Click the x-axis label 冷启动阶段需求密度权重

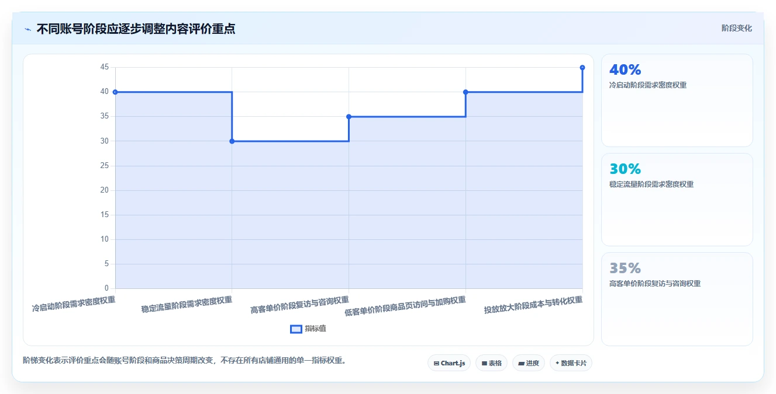[x=74, y=304]
